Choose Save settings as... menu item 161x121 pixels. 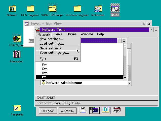[58, 53]
